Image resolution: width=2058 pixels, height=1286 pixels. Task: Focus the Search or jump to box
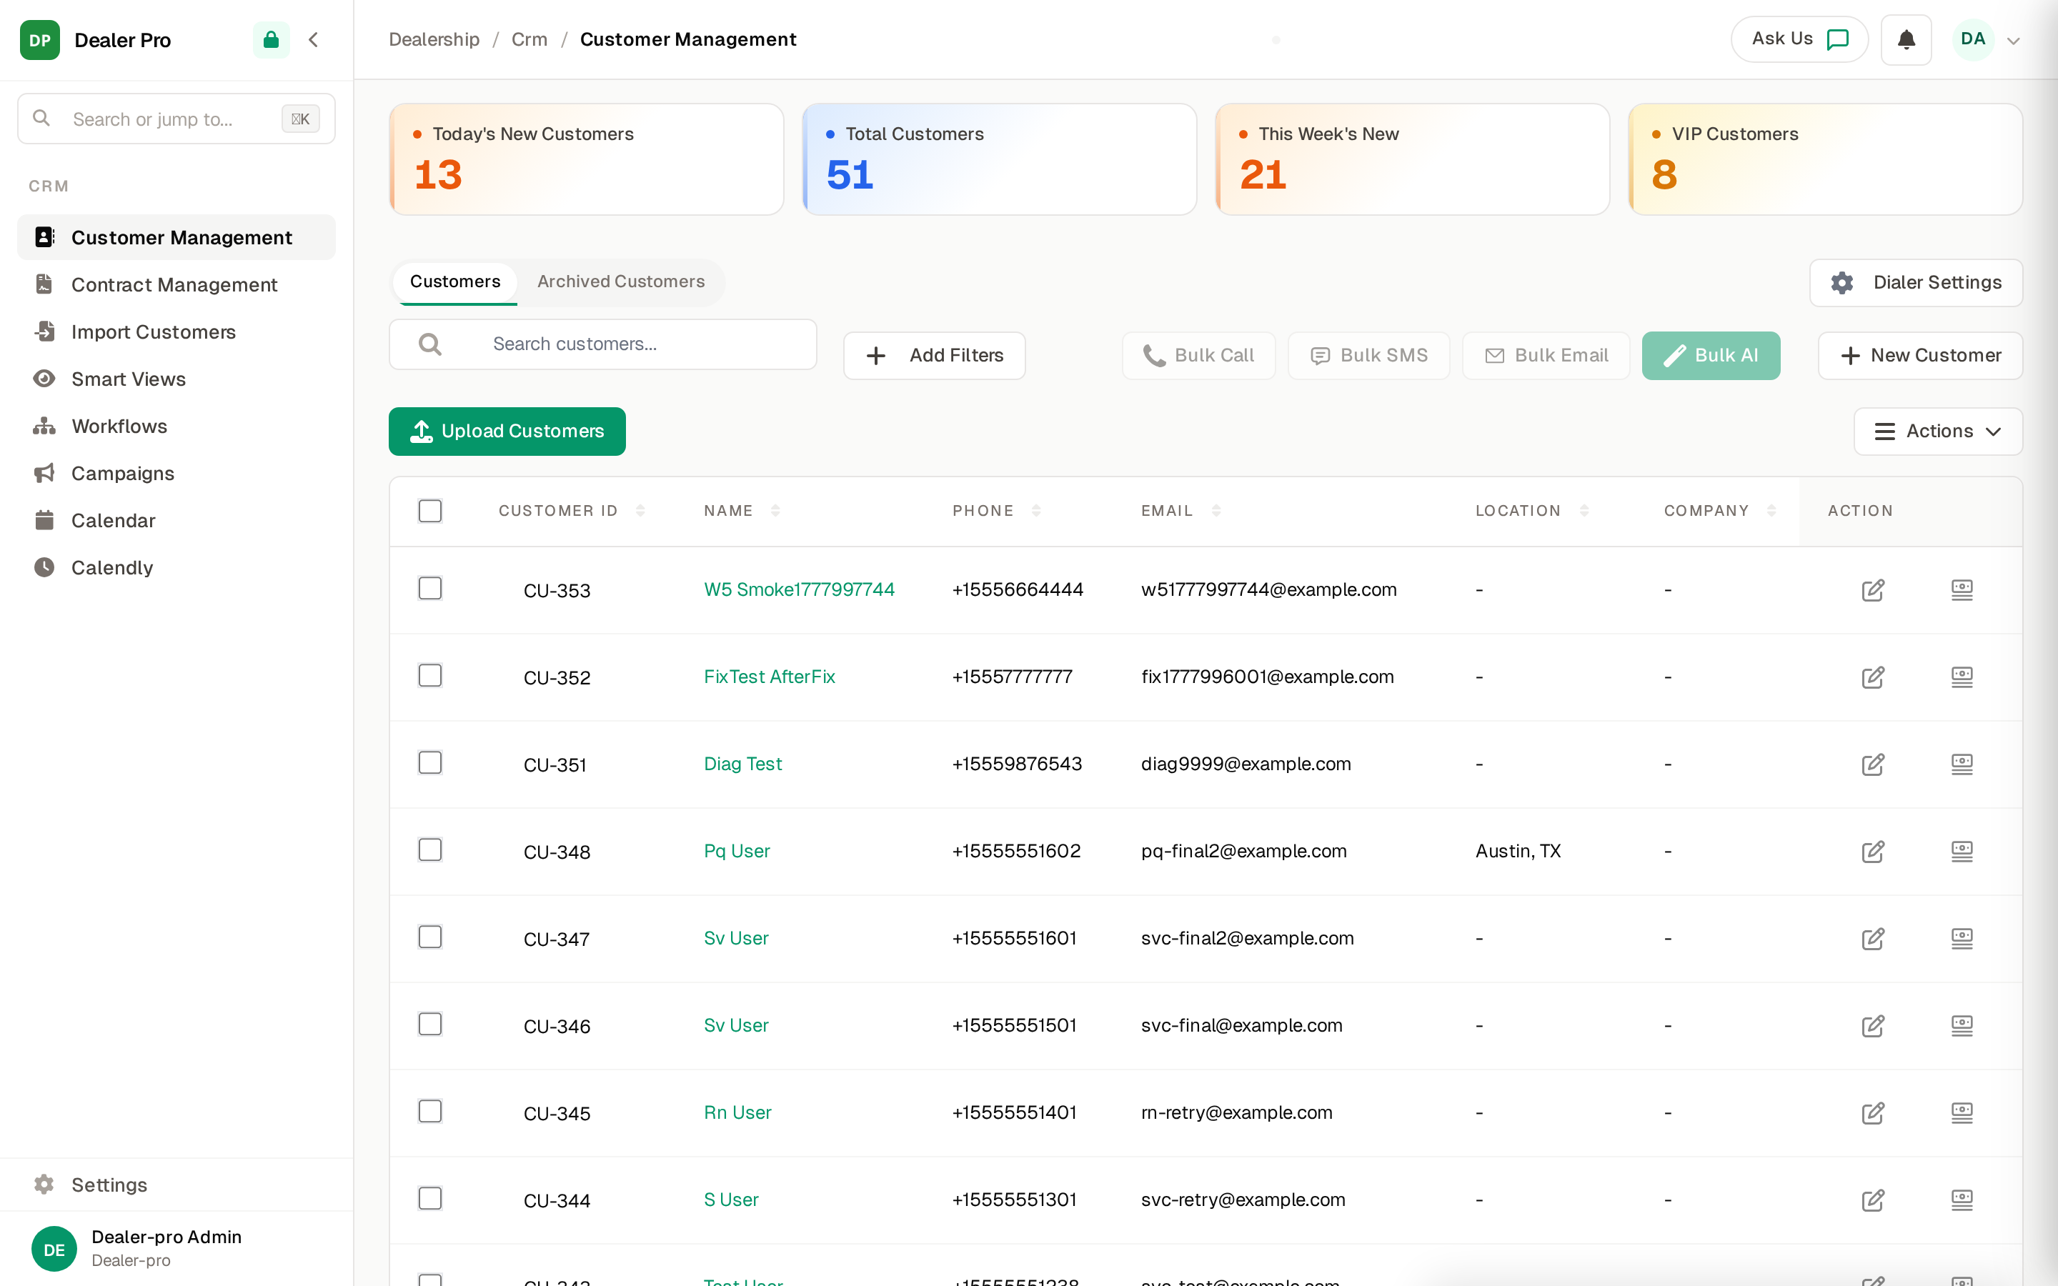176,119
